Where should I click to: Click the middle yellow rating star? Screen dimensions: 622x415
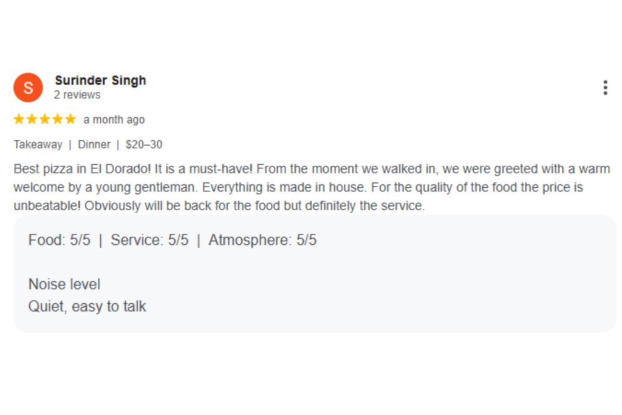click(44, 119)
